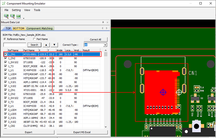The height and width of the screenshot is (138, 216).
Task: Expand the Correct Type dropdown
Action: (x=105, y=45)
